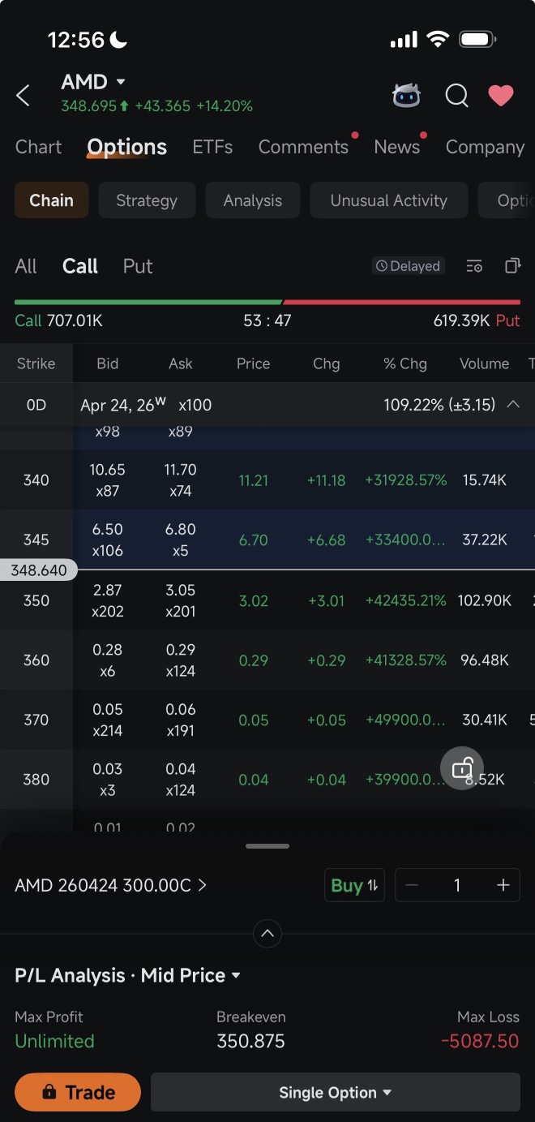Tap the floating lock rotation icon
The height and width of the screenshot is (1122, 535).
pos(462,767)
